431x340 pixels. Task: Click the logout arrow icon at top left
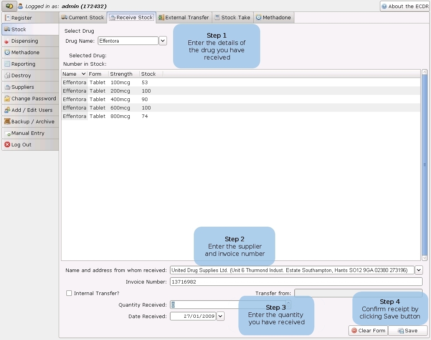point(9,6)
